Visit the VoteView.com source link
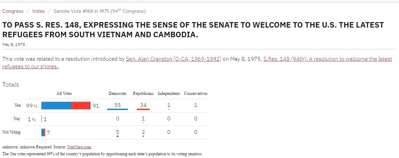Screen dimensions: 399x158 click(x=79, y=147)
